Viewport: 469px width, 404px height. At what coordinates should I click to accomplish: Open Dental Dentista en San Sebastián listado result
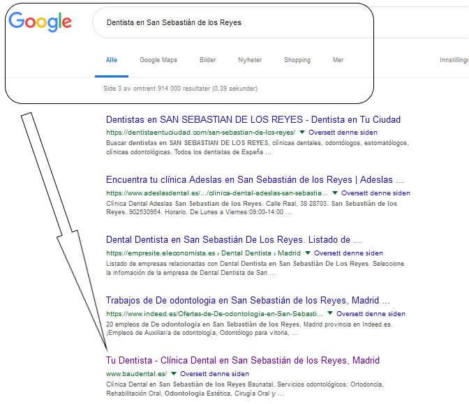click(x=233, y=240)
